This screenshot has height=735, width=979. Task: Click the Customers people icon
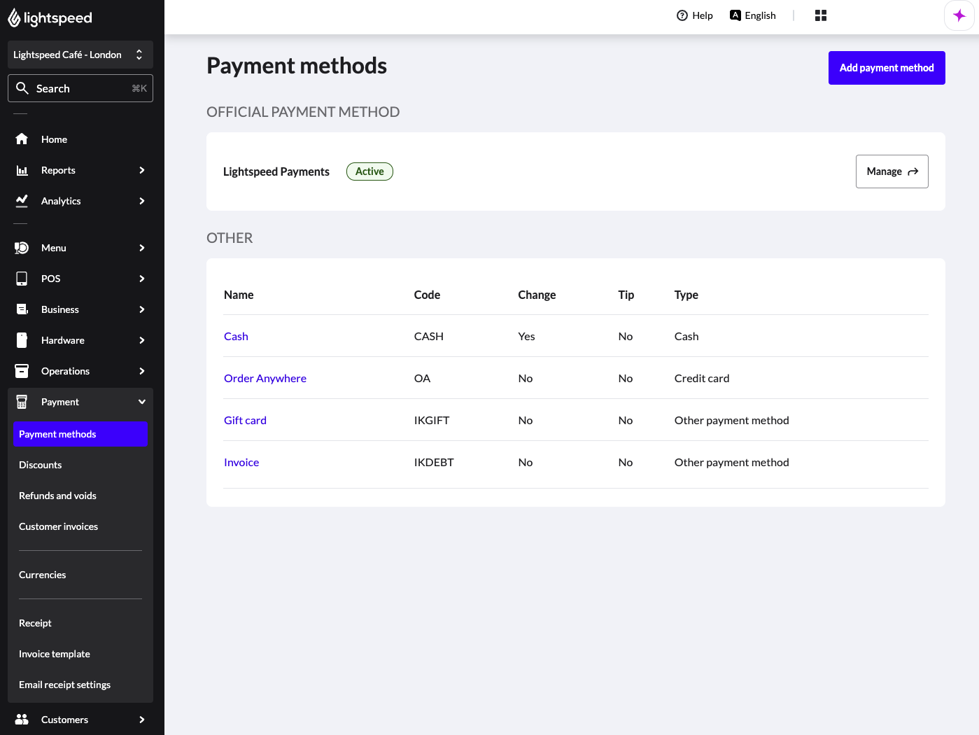click(22, 720)
